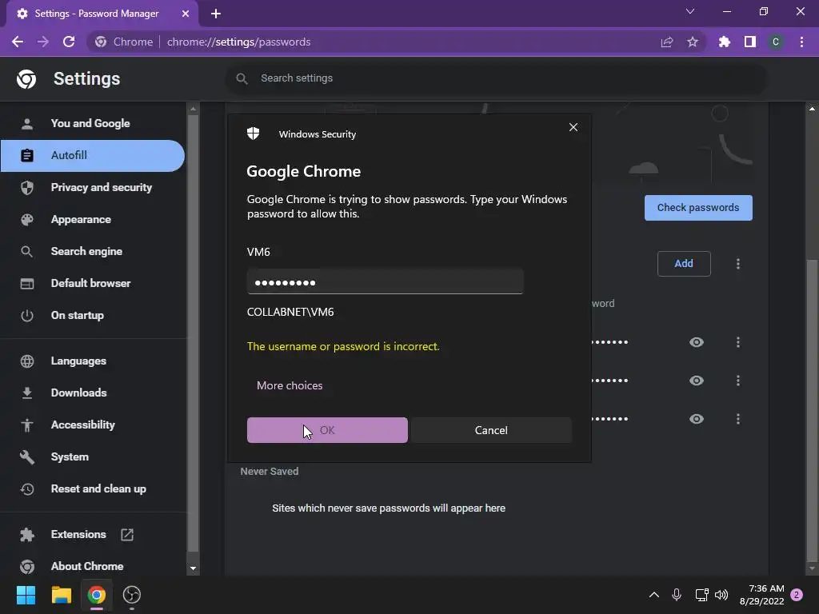
Task: Click the palette icon beside Appearance
Action: [27, 219]
